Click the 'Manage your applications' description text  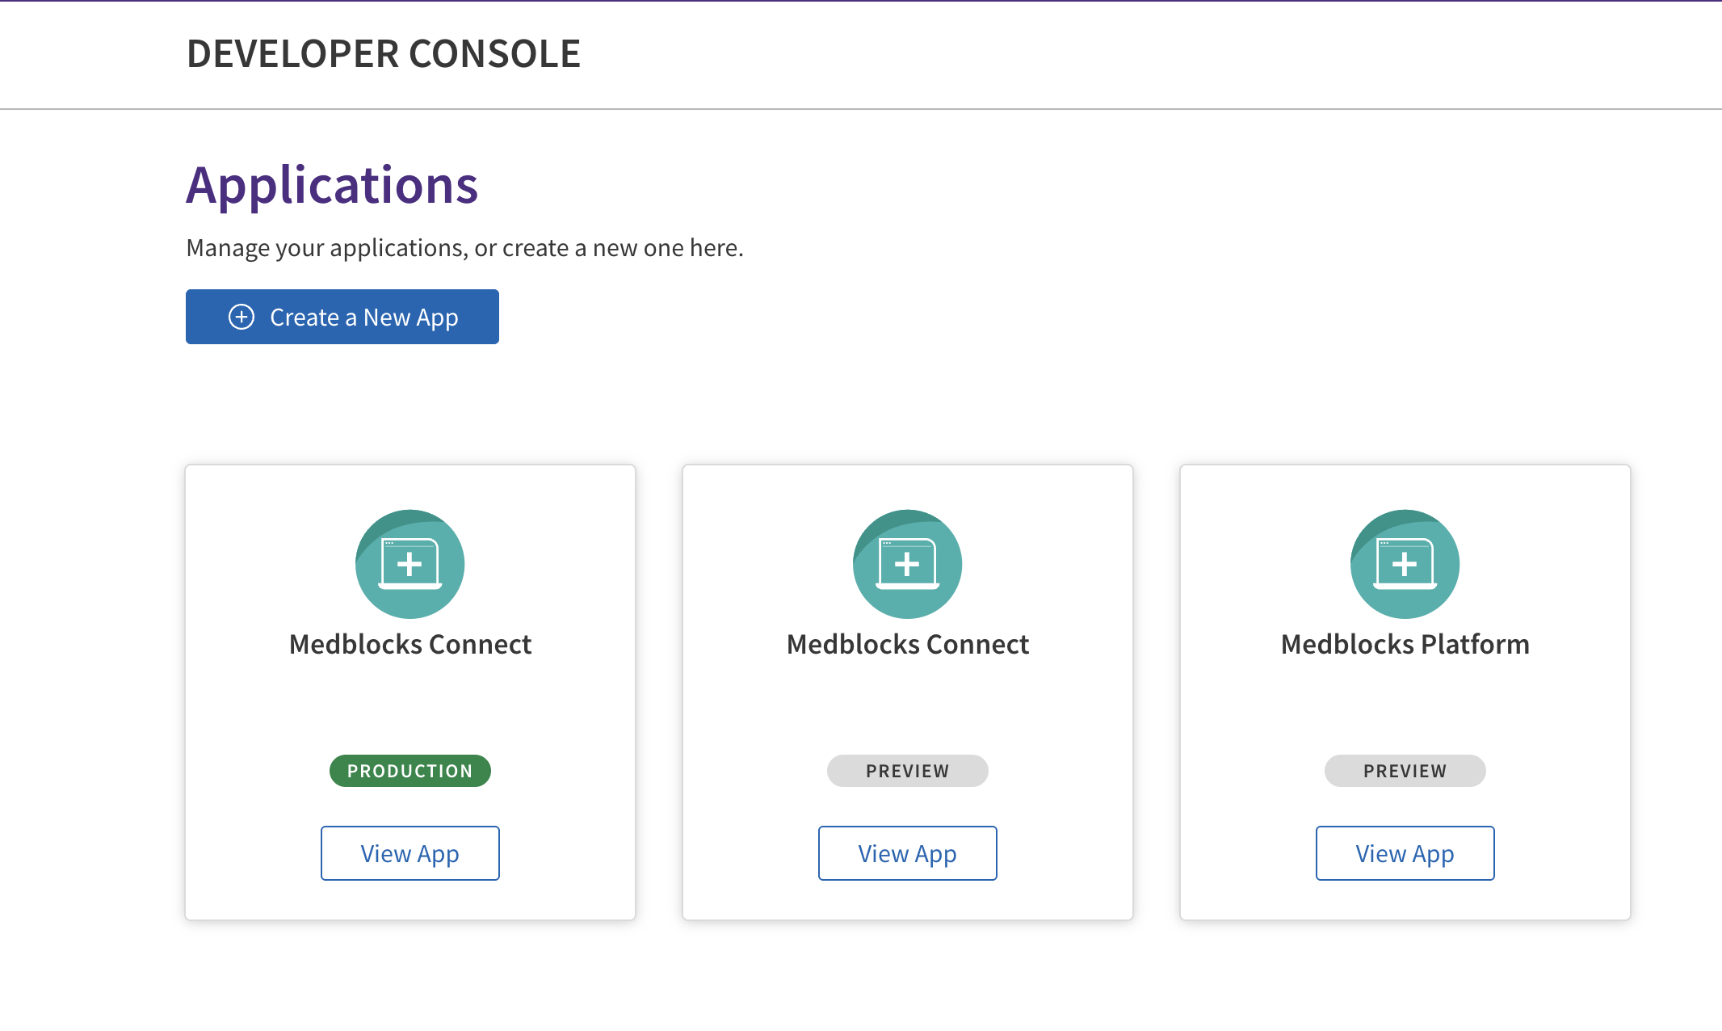point(464,247)
